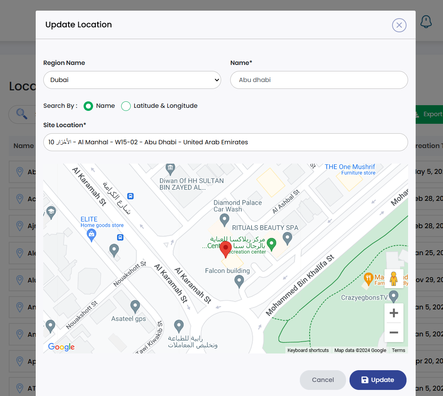Select the Name search radio button
Screen dimensions: 443x396
click(x=89, y=106)
